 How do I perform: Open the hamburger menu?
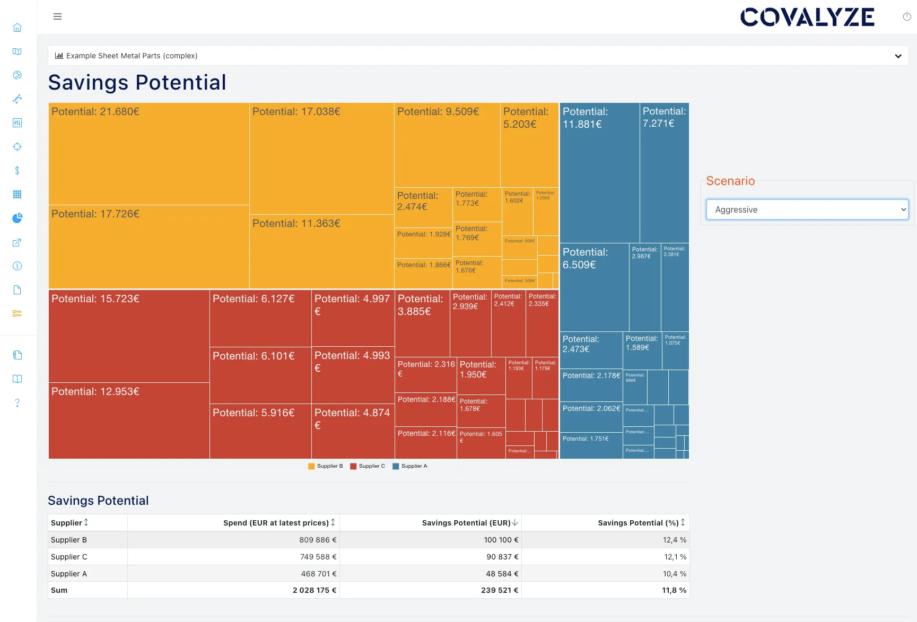(57, 16)
